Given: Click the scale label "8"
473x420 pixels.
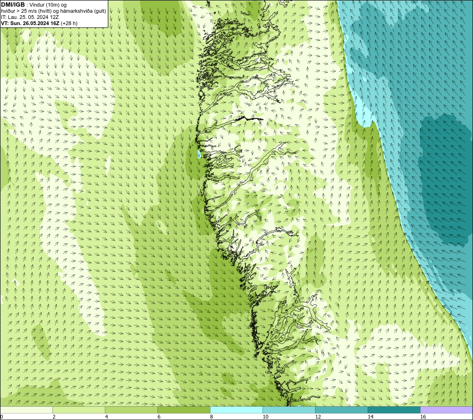Looking at the screenshot, I should click(211, 417).
